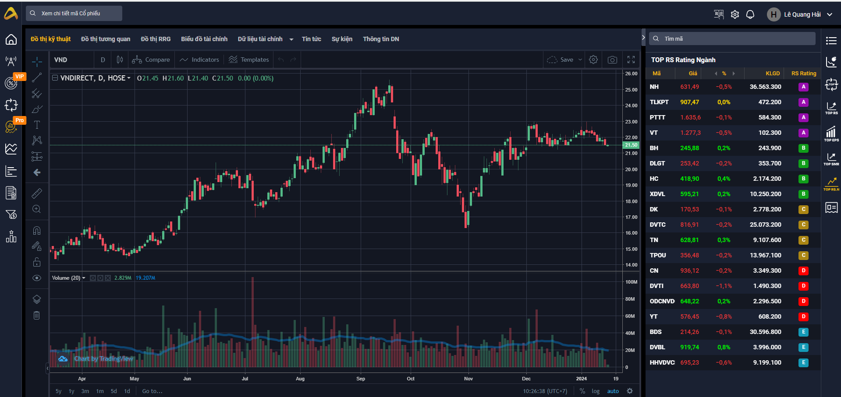Select the prediction and measurement tool
The width and height of the screenshot is (841, 397).
(37, 156)
